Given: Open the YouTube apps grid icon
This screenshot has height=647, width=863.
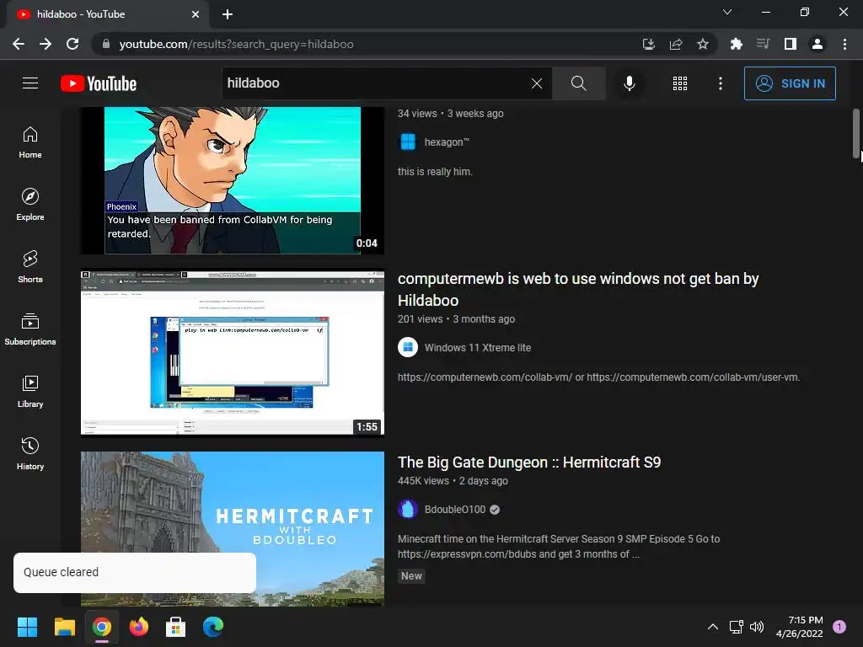Looking at the screenshot, I should click(x=680, y=83).
